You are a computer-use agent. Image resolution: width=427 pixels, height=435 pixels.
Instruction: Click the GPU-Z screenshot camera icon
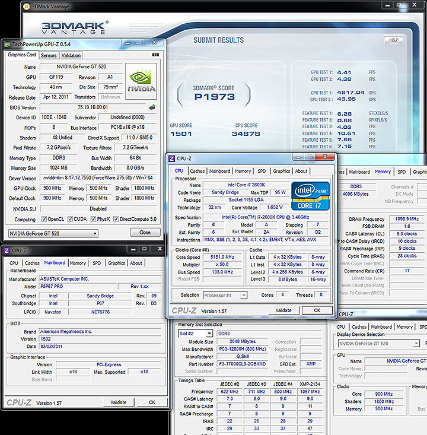pyautogui.click(x=155, y=55)
